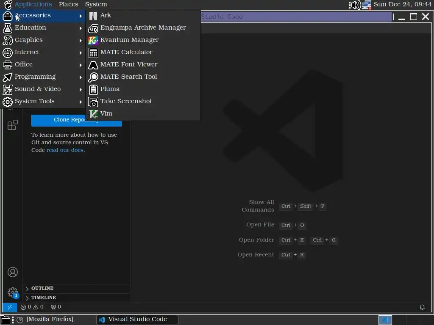Click the Programming icon
Screen dimensions: 434x325
(x=8, y=77)
